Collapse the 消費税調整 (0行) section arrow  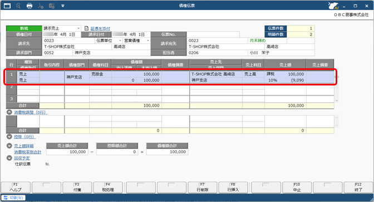(x=9, y=112)
